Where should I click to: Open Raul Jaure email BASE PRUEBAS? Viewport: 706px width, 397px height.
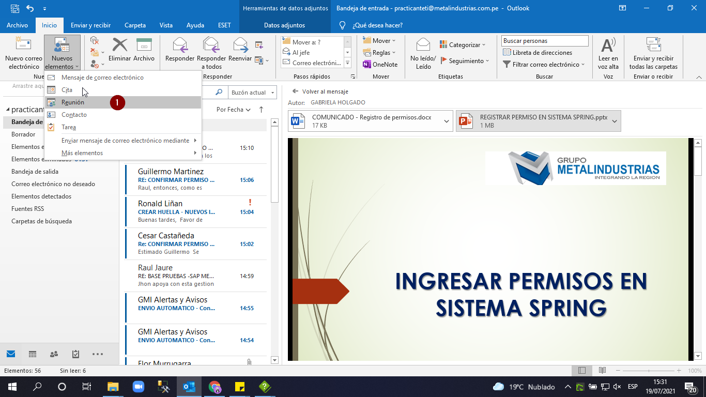(196, 276)
